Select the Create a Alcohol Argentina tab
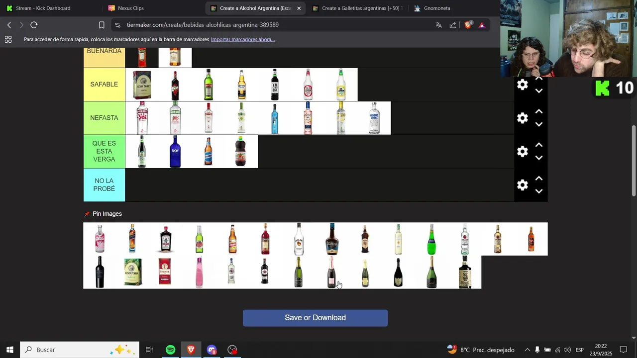Image resolution: width=637 pixels, height=358 pixels. 255,8
